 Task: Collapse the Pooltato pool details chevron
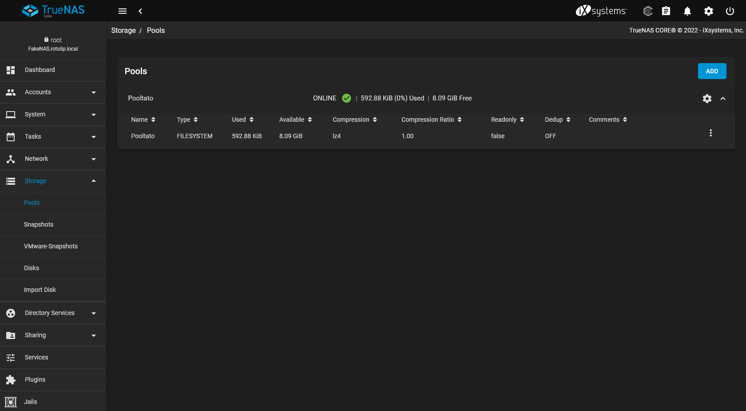pos(723,99)
